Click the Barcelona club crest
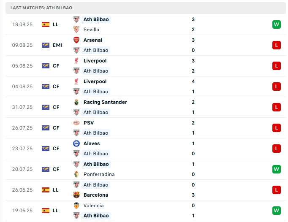Image resolution: width=288 pixels, height=222 pixels. 76,195
